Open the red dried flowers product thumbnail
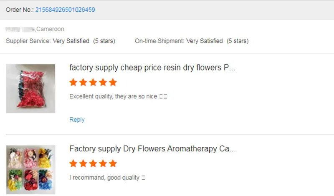Image resolution: width=334 pixels, height=196 pixels. click(x=30, y=88)
